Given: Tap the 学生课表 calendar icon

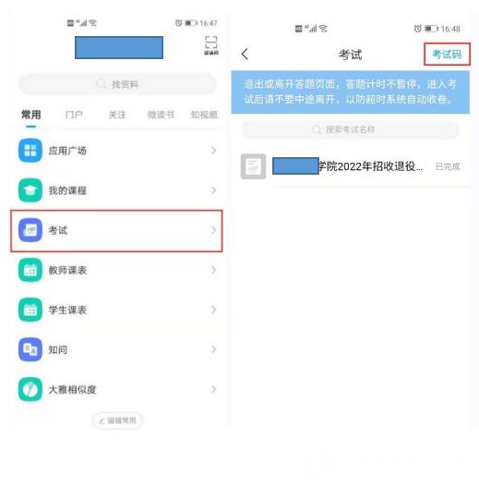Looking at the screenshot, I should pyautogui.click(x=30, y=310).
